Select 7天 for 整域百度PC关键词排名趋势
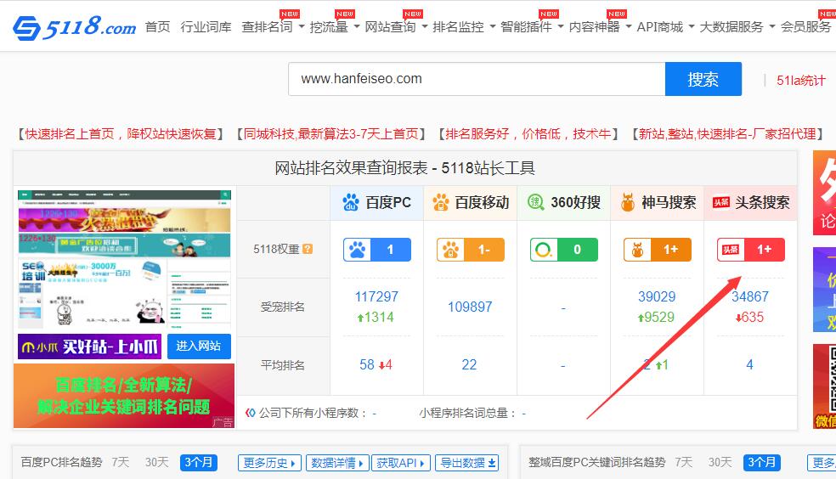 pos(684,462)
